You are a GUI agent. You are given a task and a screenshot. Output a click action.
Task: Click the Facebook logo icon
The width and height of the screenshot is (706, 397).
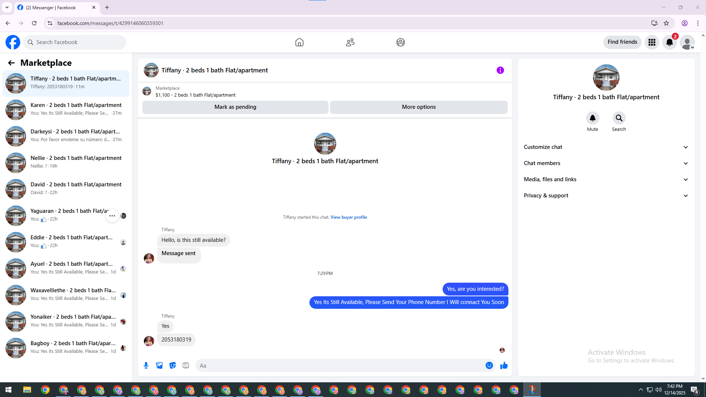tap(13, 42)
